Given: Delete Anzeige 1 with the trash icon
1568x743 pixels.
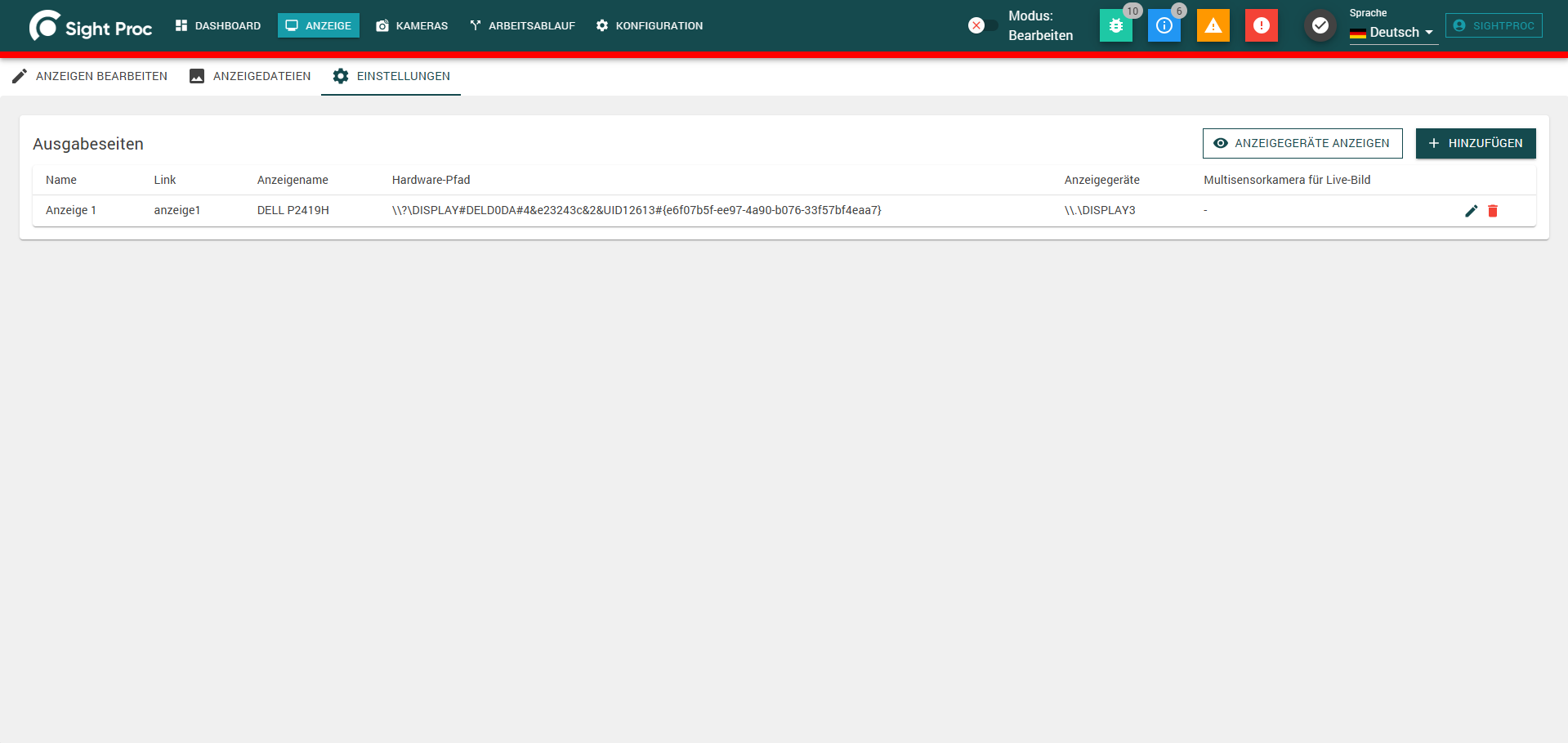Looking at the screenshot, I should (1493, 211).
